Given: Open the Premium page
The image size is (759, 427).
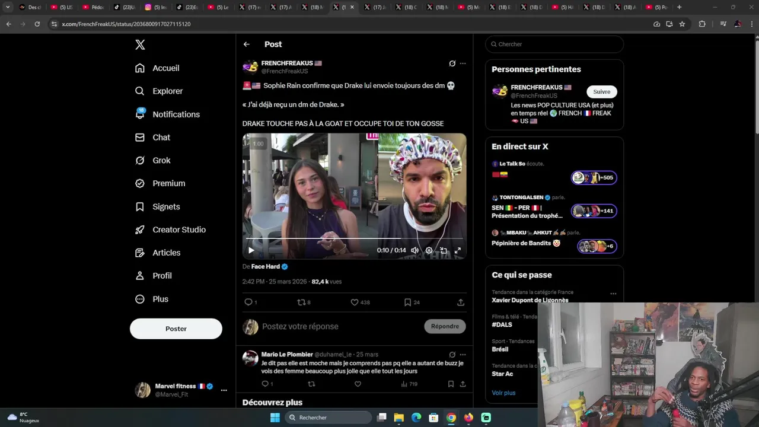Looking at the screenshot, I should coord(160,184).
